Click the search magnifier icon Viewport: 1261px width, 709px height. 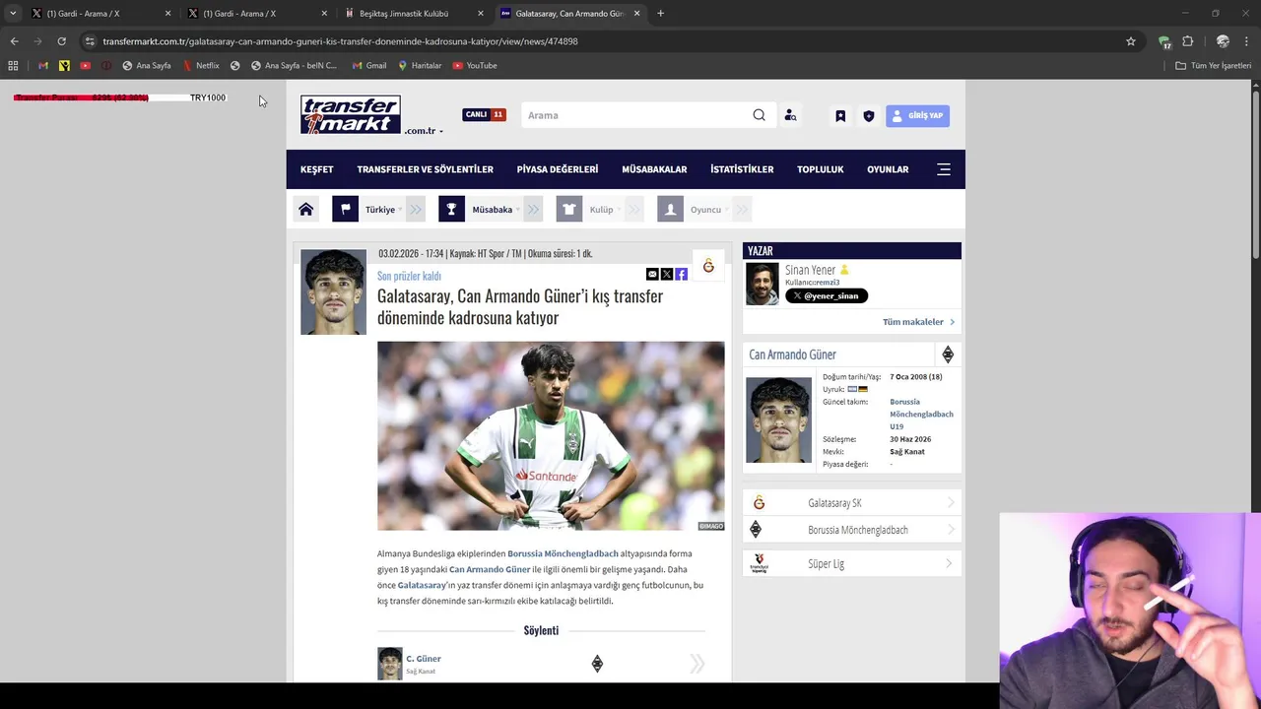759,115
